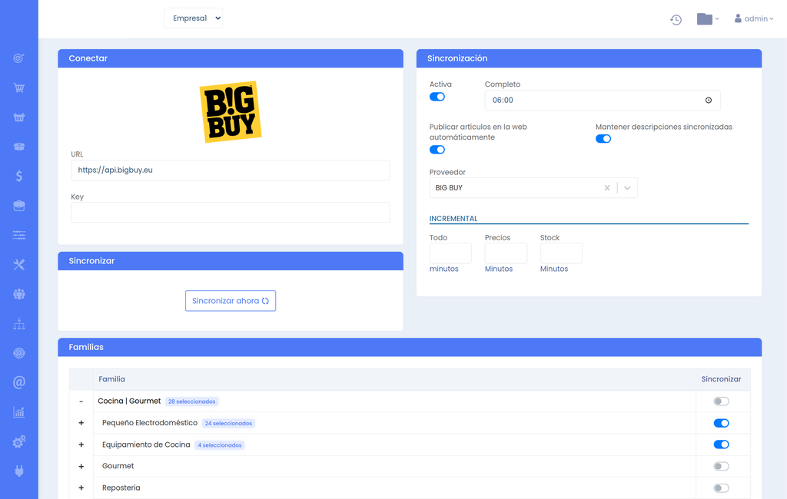Screen dimensions: 787x499
Task: Click the Sincronizar ahora button
Action: (x=231, y=301)
